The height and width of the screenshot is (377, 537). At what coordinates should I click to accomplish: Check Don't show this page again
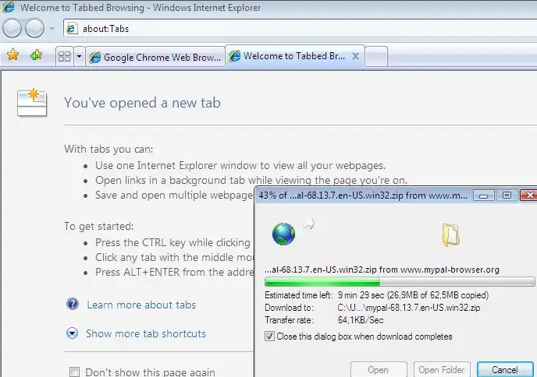(74, 372)
